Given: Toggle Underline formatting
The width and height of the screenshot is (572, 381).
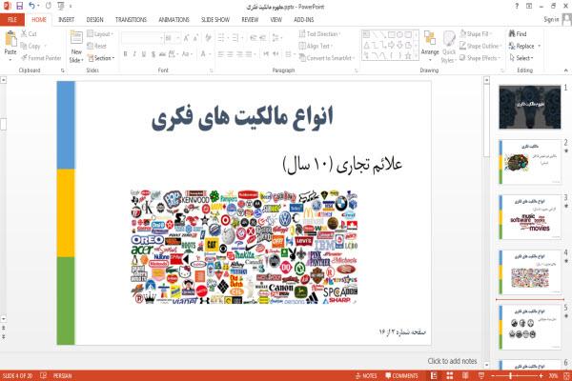Looking at the screenshot, I should [x=144, y=54].
